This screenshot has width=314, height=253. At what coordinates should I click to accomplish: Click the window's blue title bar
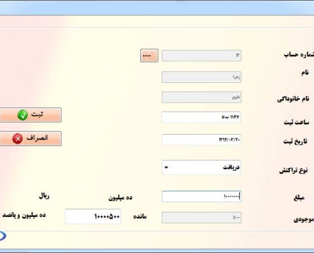(x=157, y=8)
